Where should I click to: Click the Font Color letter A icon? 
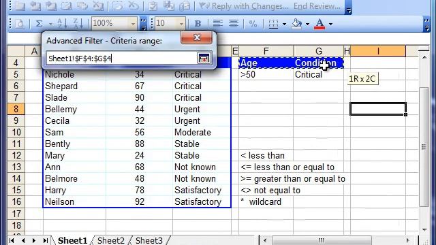point(320,24)
